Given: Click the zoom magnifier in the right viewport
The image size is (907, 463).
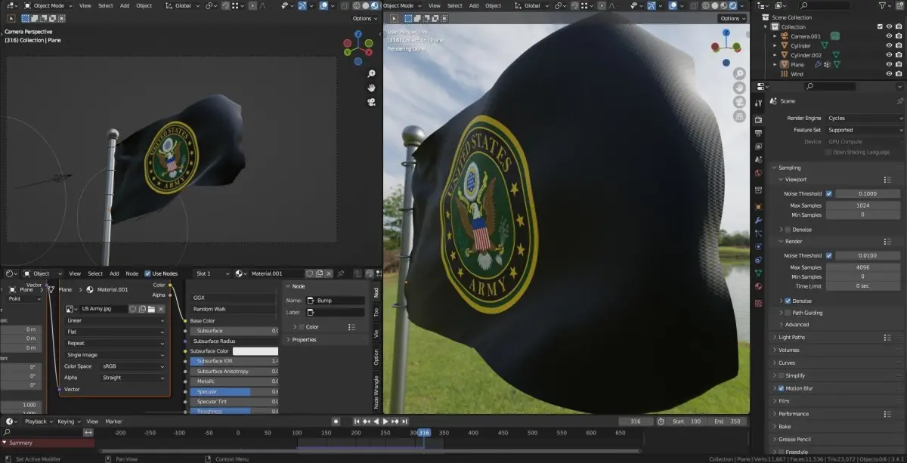Looking at the screenshot, I should 739,73.
